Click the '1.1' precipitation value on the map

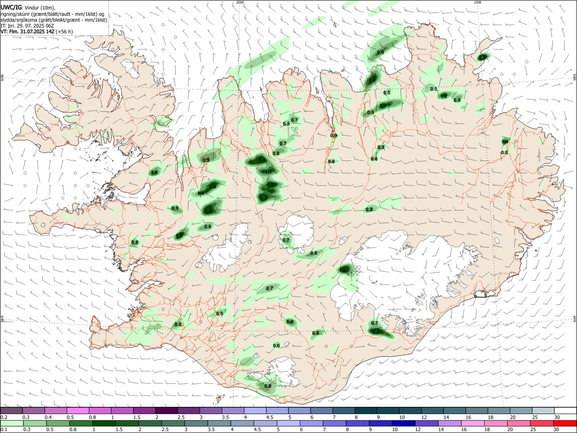point(268,172)
